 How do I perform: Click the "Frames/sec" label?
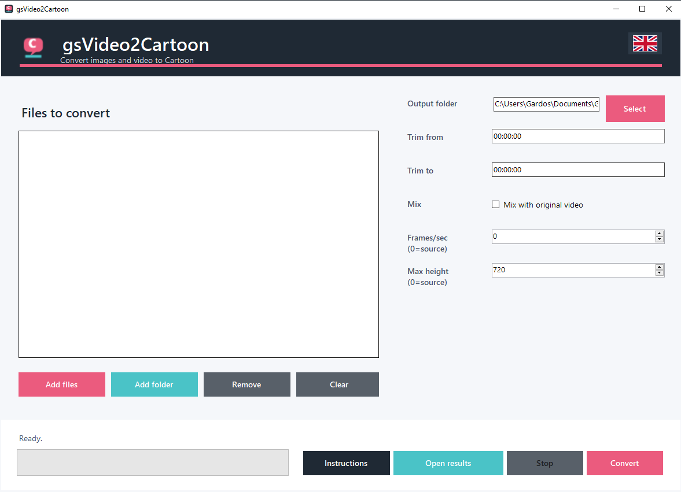click(428, 238)
